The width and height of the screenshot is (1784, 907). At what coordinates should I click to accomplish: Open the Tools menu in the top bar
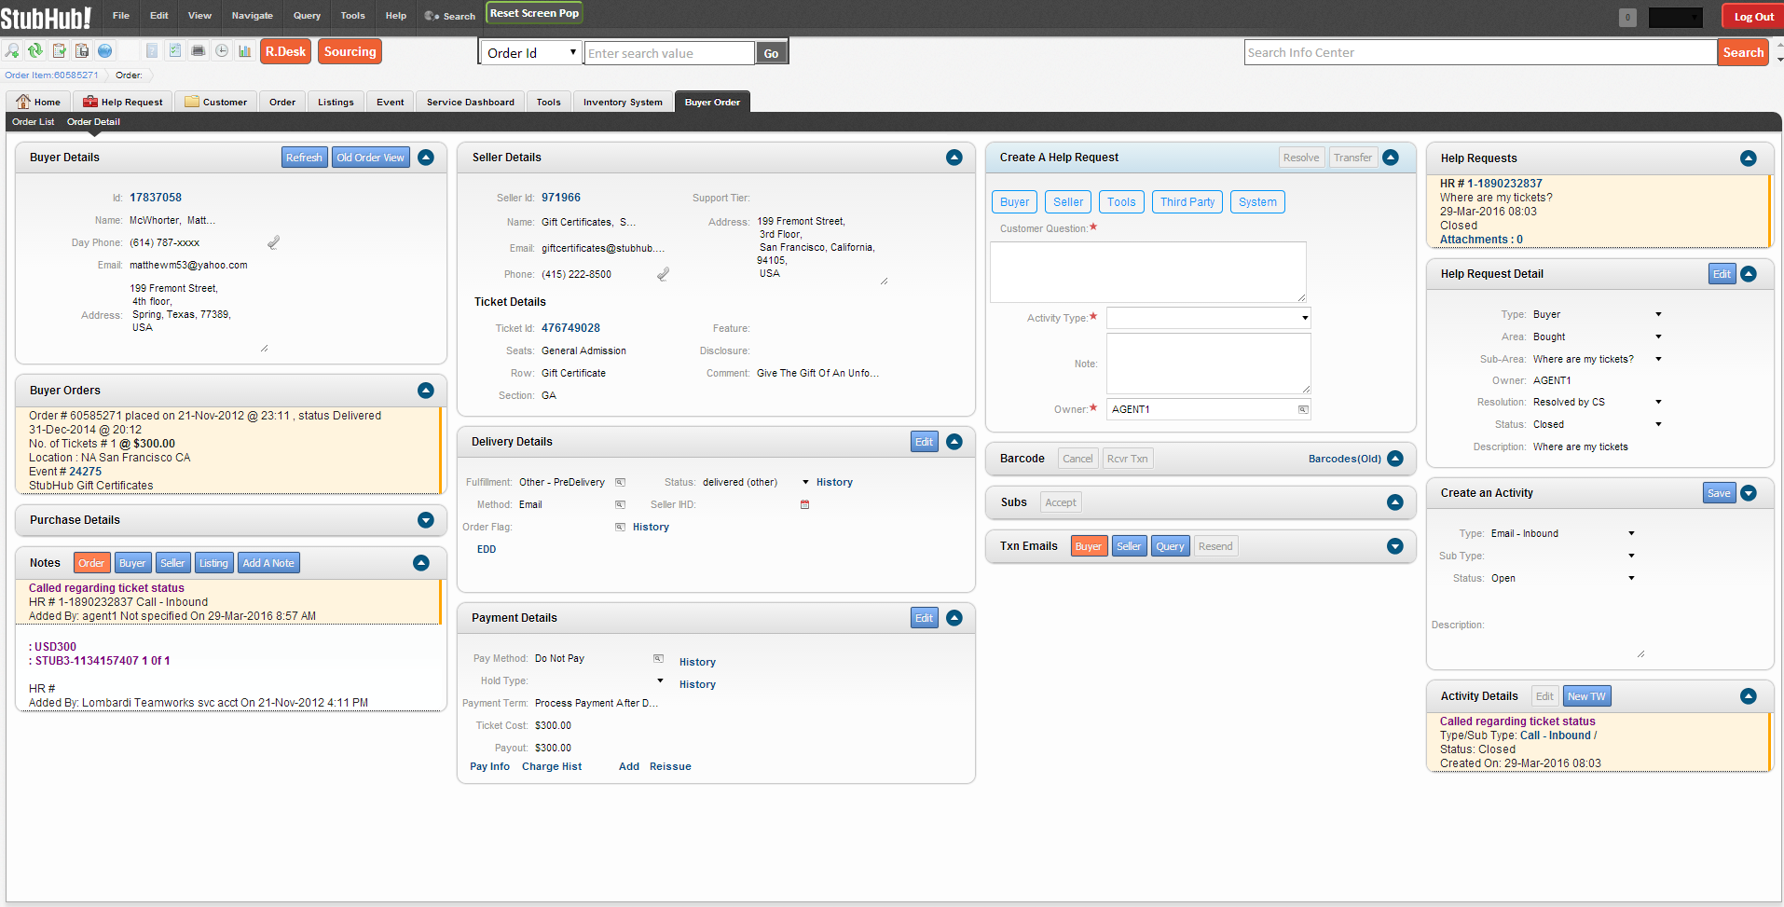coord(352,16)
